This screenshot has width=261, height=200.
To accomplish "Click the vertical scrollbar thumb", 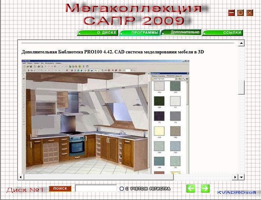I will pos(241,88).
